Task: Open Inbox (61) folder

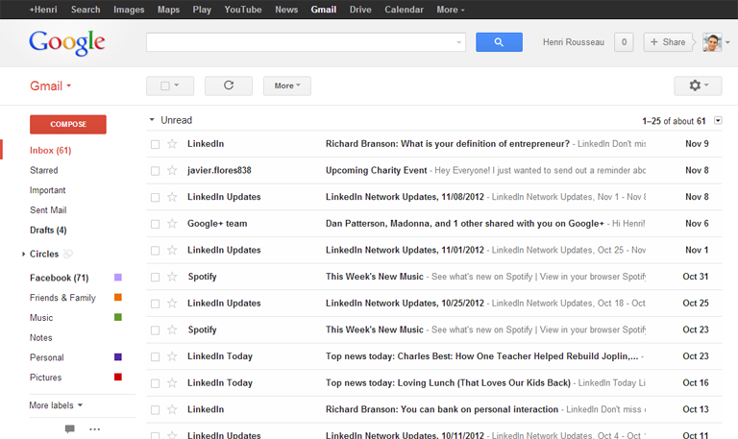Action: point(50,151)
